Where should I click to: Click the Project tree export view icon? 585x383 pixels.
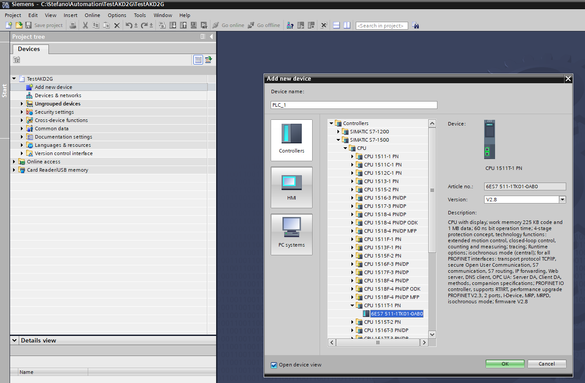tap(209, 60)
